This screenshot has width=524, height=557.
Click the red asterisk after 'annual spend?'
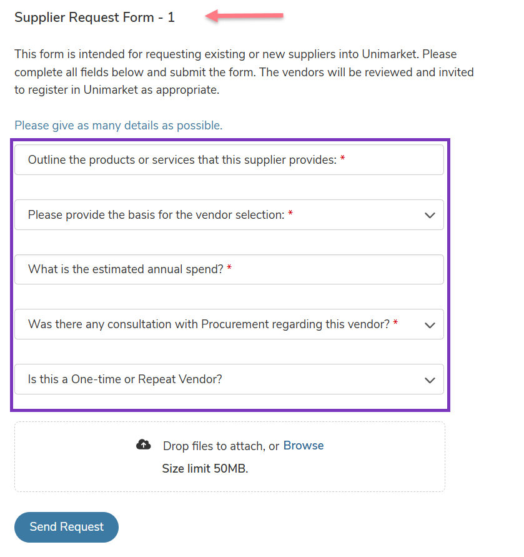point(229,268)
